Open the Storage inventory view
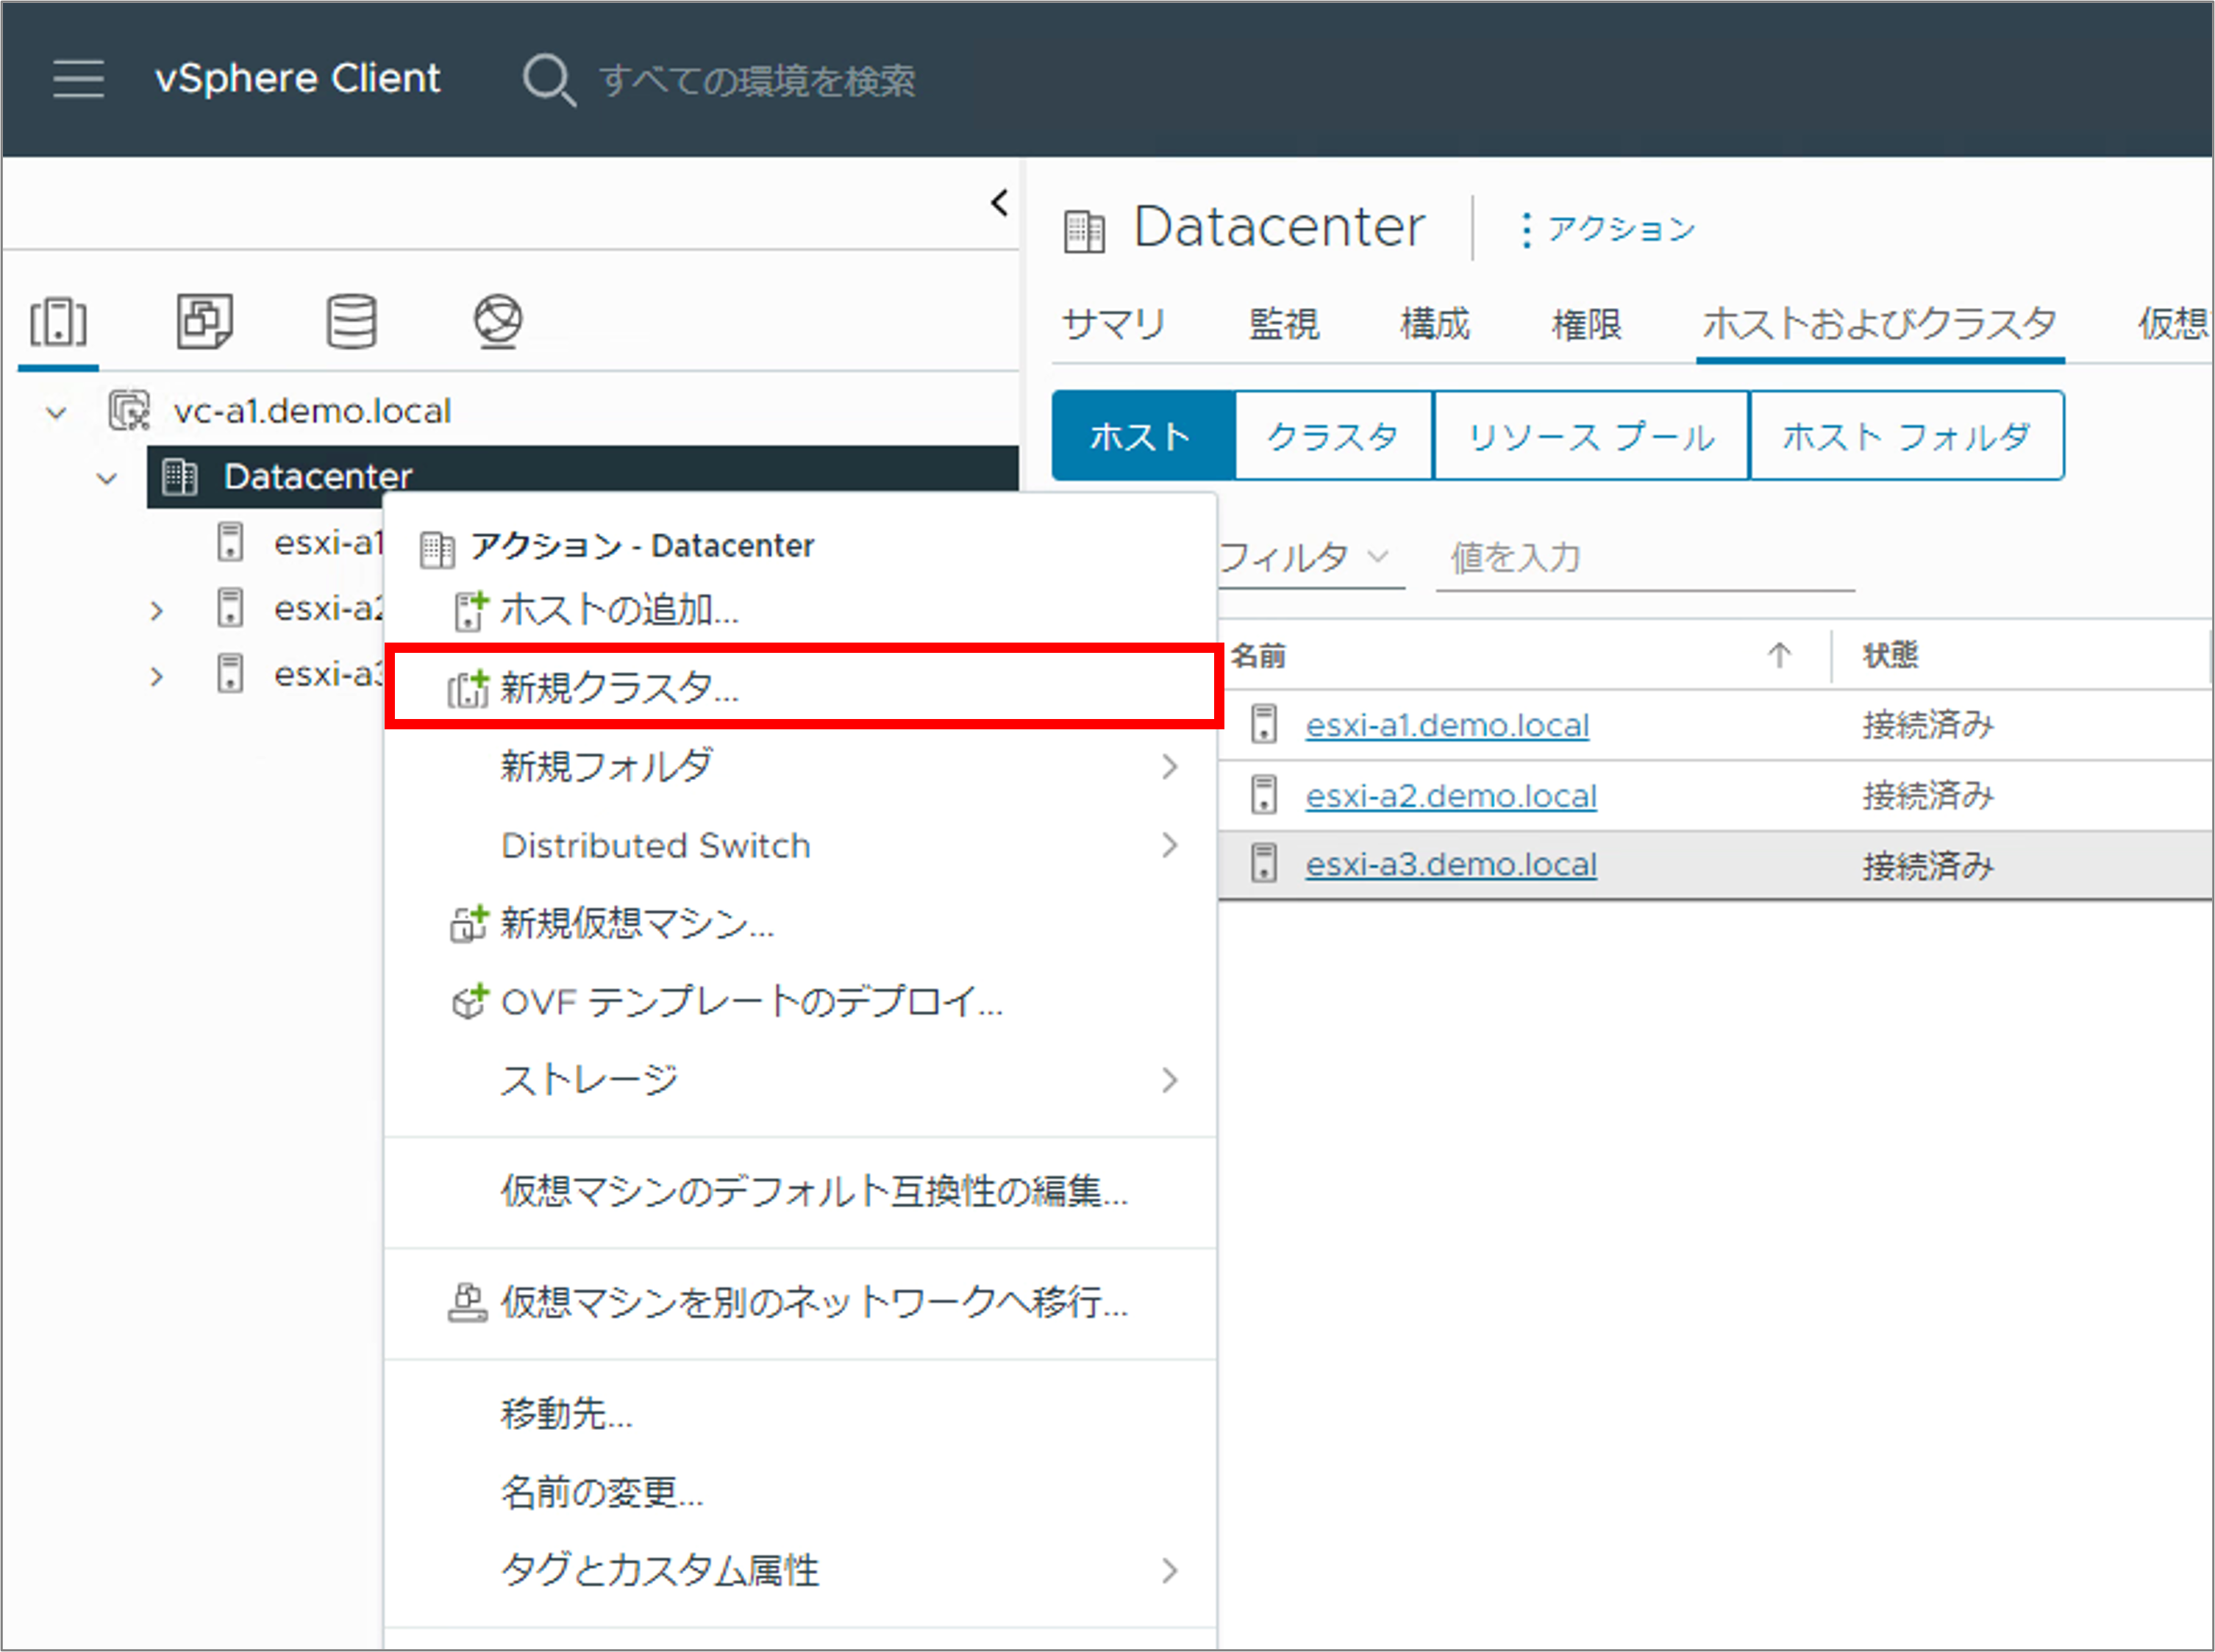This screenshot has width=2215, height=1652. coord(352,321)
